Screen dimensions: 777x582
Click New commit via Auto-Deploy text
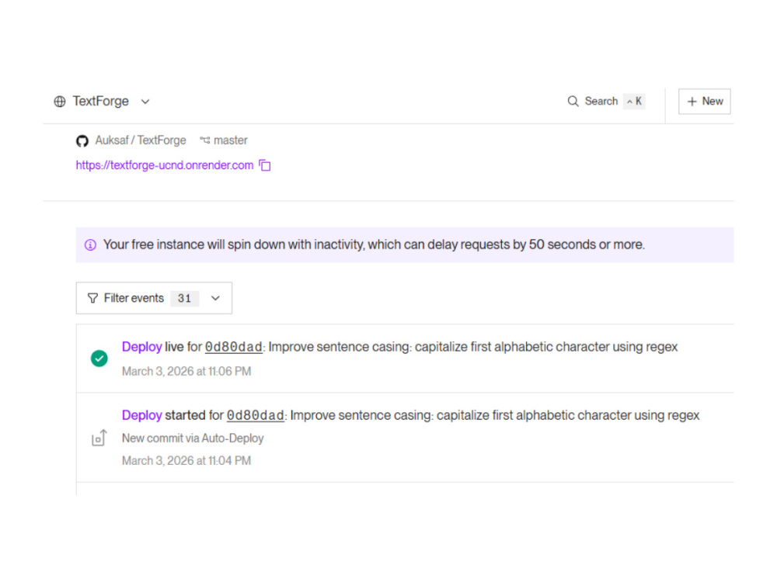click(193, 438)
